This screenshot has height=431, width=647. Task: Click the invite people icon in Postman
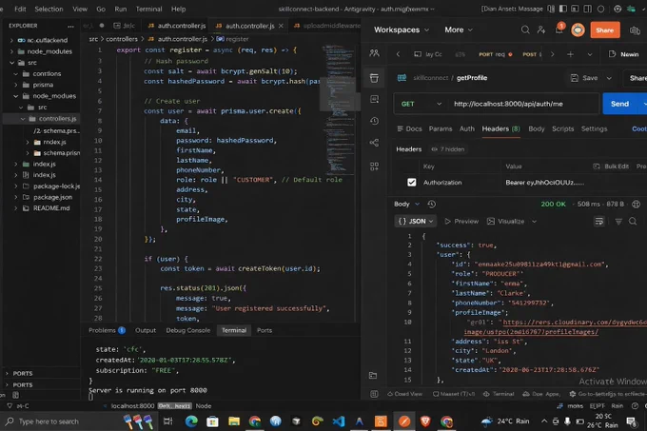coord(541,29)
